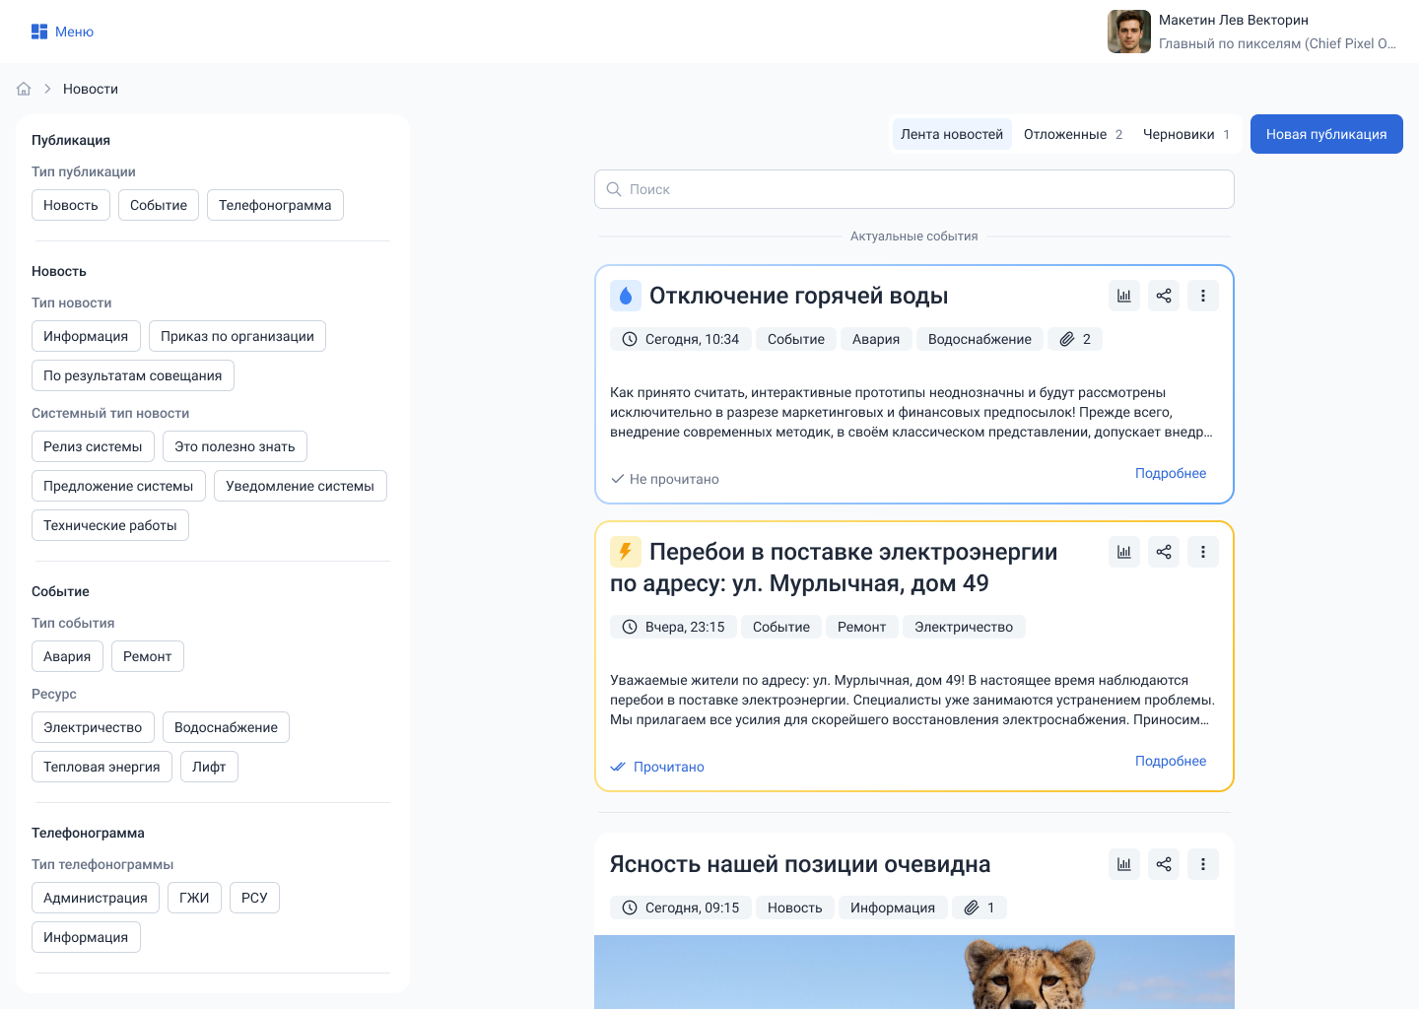The image size is (1419, 1009).
Task: Open the Ясность нашей позиции очевидна headline
Action: coord(800,864)
